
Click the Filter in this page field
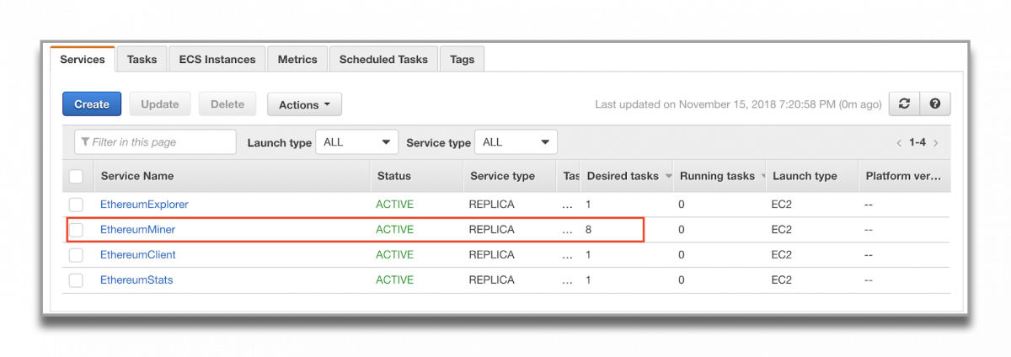pyautogui.click(x=156, y=142)
